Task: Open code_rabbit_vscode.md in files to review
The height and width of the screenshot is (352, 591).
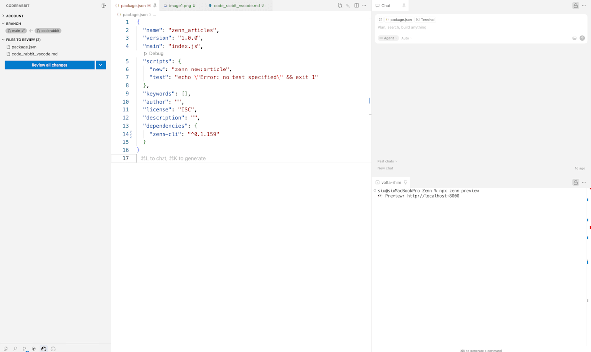Action: coord(34,54)
